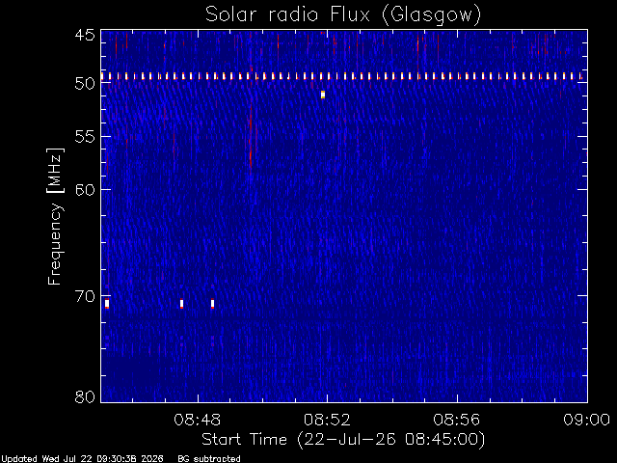The image size is (617, 463).
Task: Click the 'Start Time (22-Jul-26 08:45:00)' label
Action: pyautogui.click(x=343, y=440)
